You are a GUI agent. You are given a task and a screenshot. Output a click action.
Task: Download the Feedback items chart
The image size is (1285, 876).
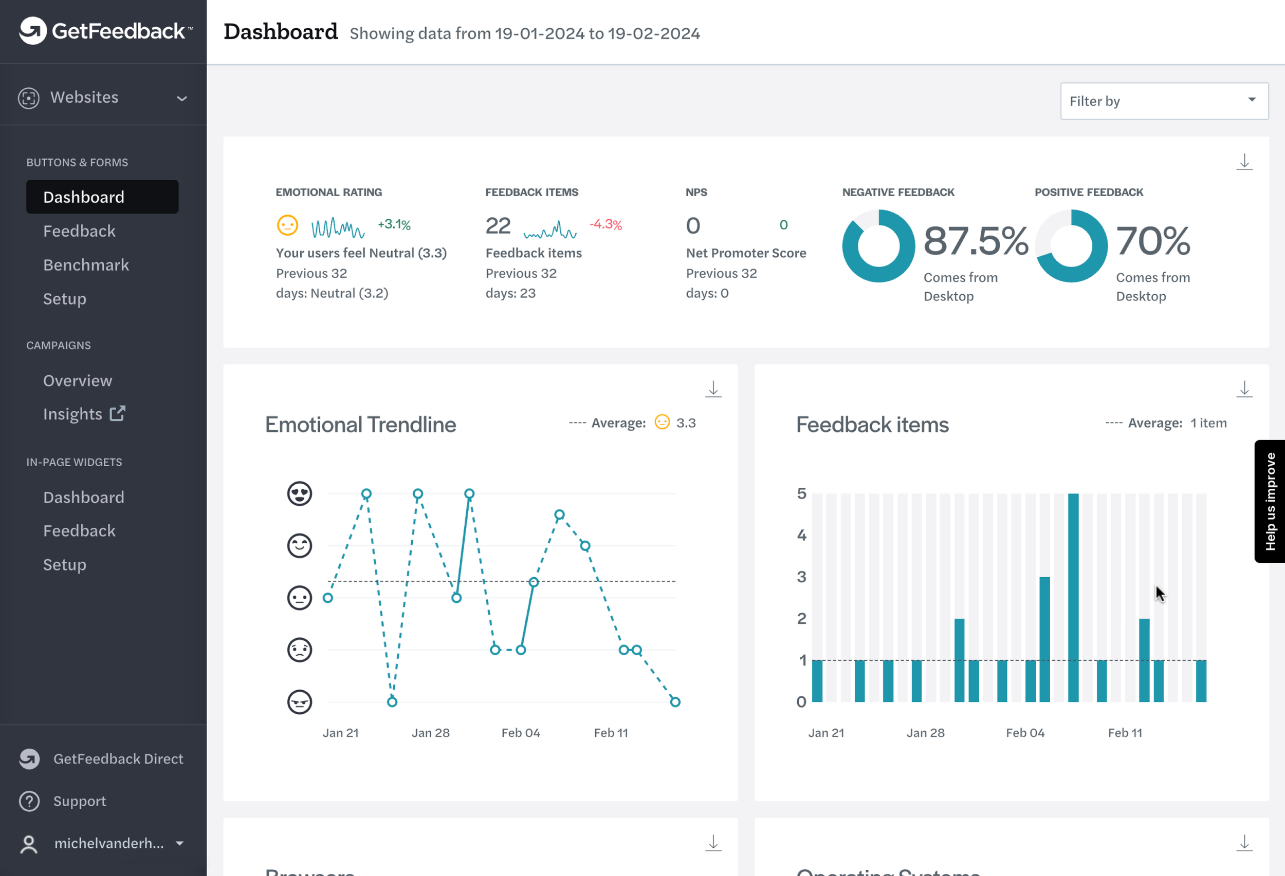pyautogui.click(x=1244, y=389)
